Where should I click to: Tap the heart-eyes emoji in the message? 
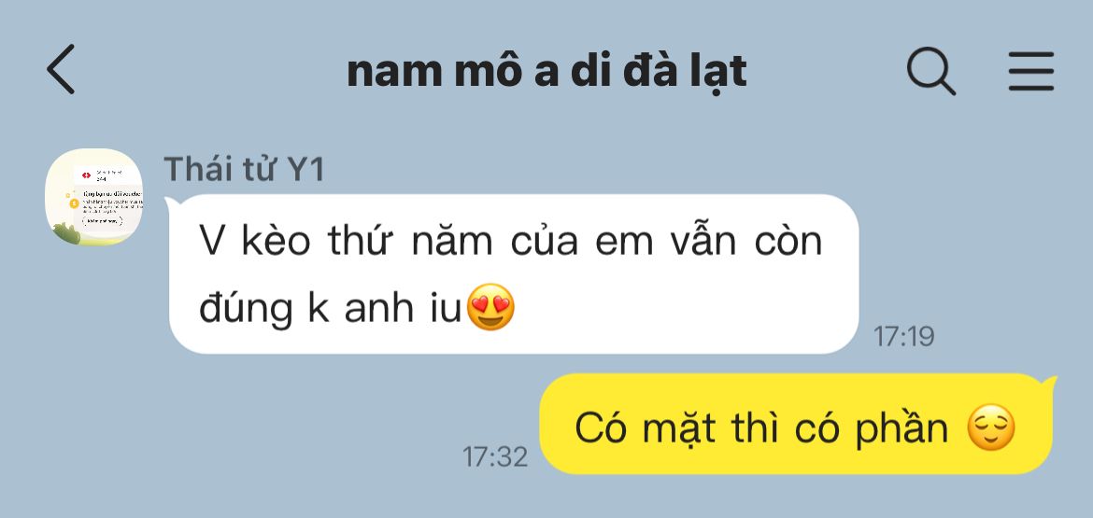(490, 306)
